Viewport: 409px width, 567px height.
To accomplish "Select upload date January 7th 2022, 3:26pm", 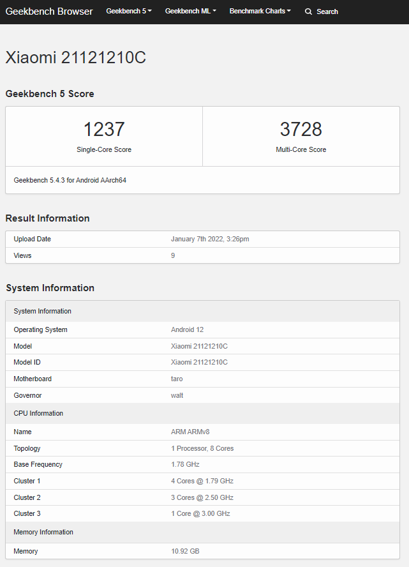I will pos(210,239).
